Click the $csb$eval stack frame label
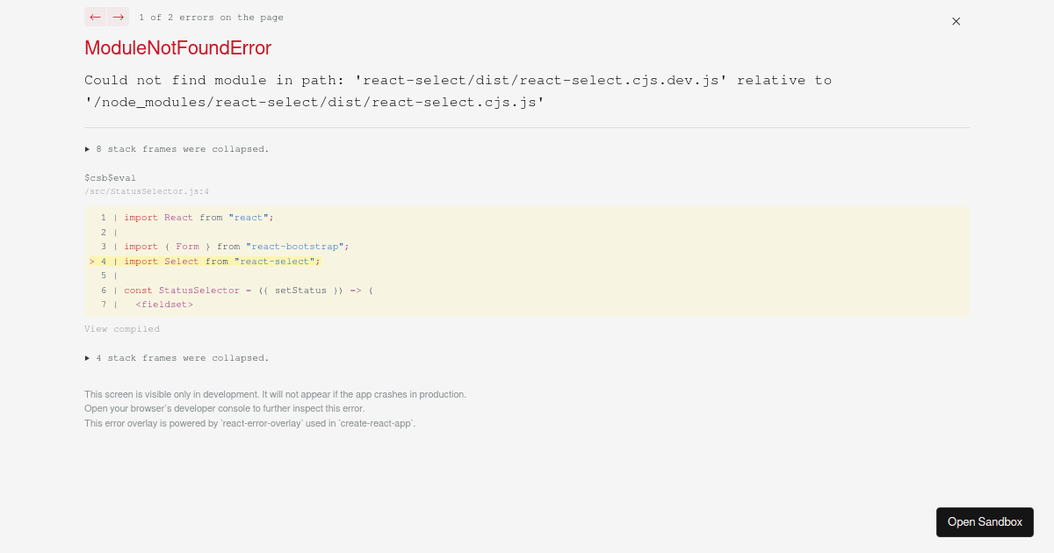Screen dimensions: 1054x553 coord(110,176)
